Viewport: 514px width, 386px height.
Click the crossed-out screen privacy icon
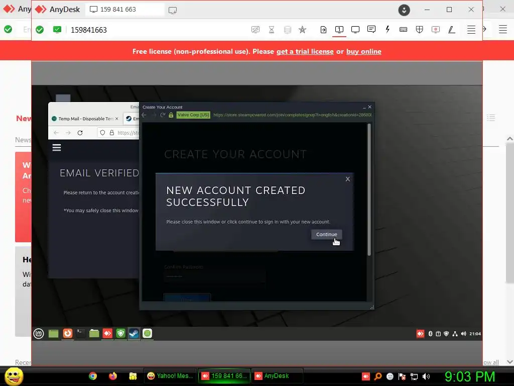pos(255,30)
